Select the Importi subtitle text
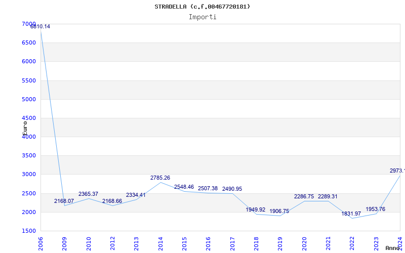Screen dimensions: 405x253 pos(202,17)
